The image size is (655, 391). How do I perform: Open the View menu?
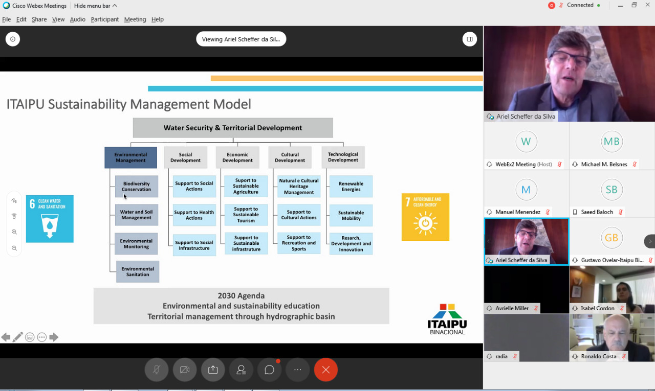(58, 19)
